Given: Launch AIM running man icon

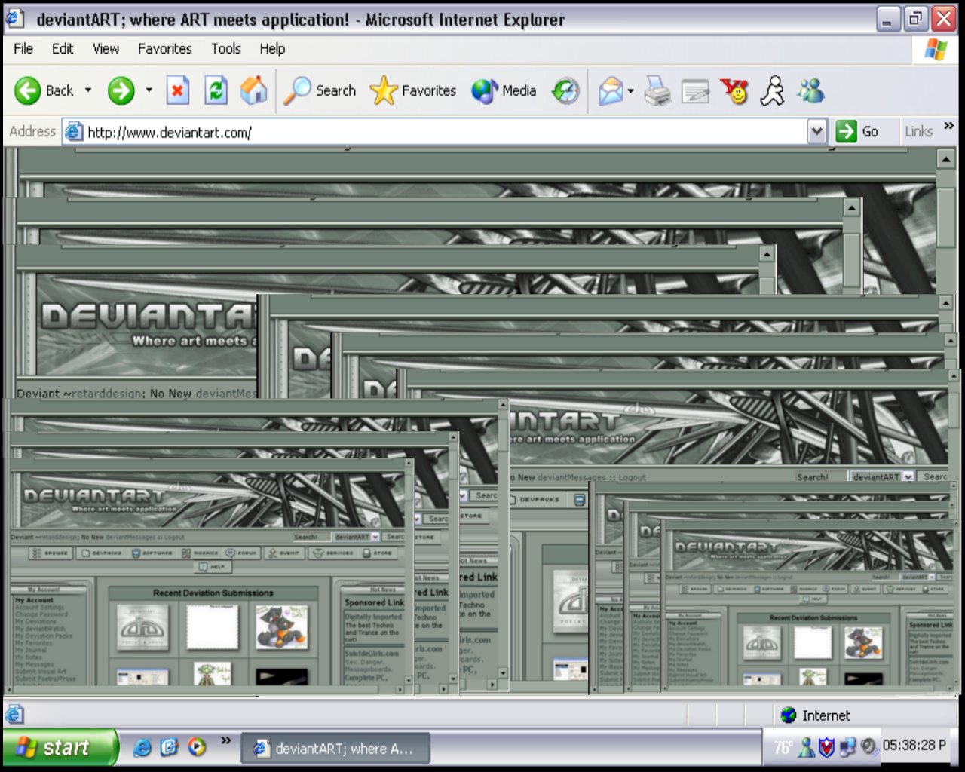Looking at the screenshot, I should pos(772,92).
